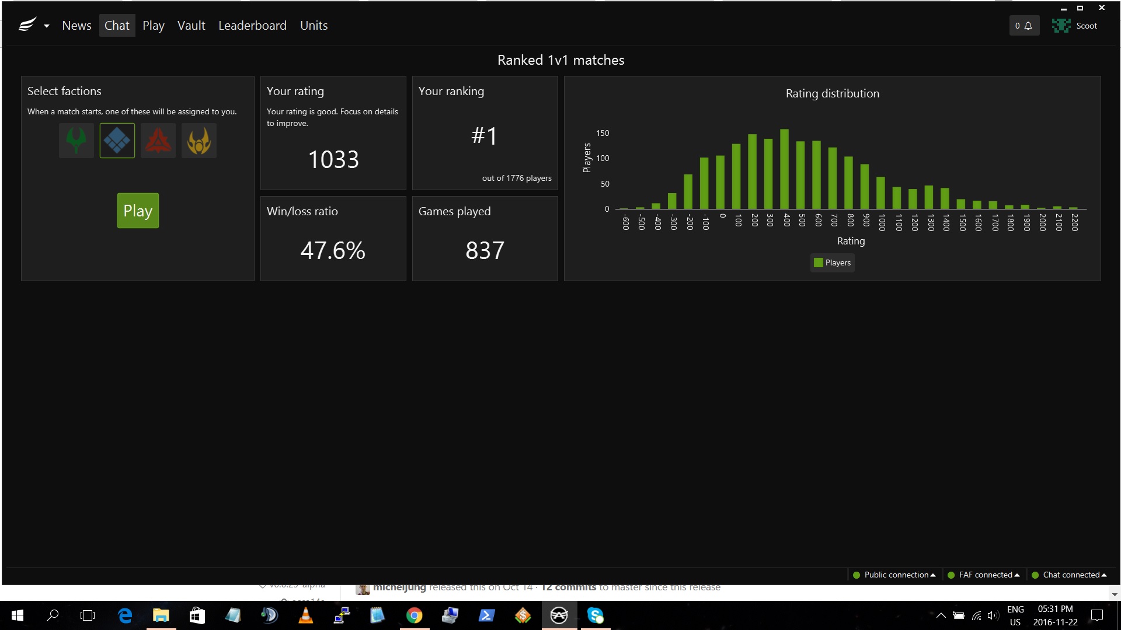Open Windows taskbar search
The height and width of the screenshot is (630, 1121).
[53, 615]
